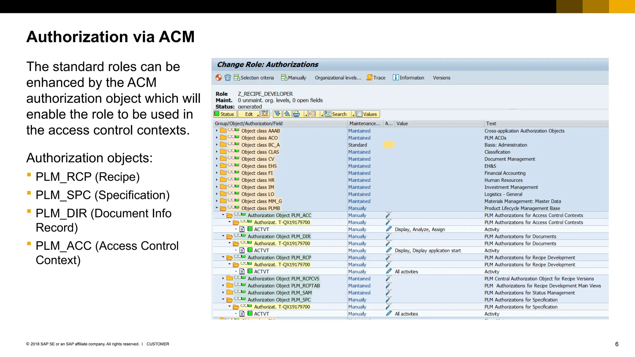Open the Search dropdown arrow
The image size is (635, 357).
[353, 114]
